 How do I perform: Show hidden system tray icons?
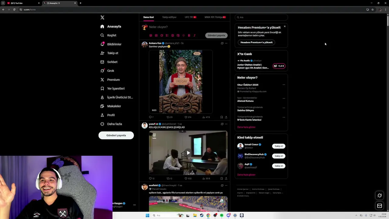point(356,215)
